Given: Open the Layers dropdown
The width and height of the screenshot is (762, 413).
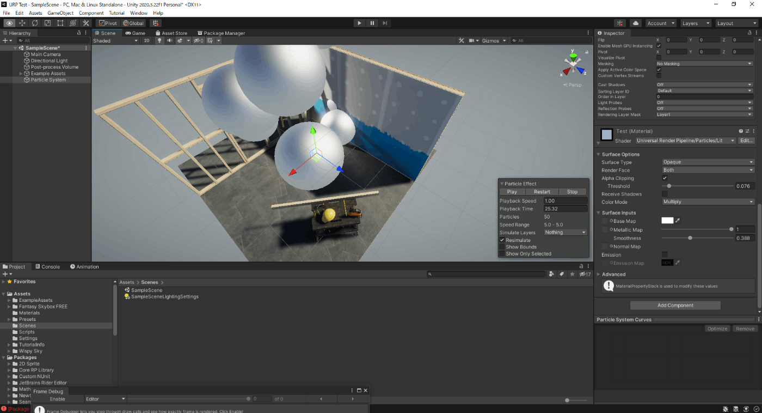Looking at the screenshot, I should tap(696, 23).
